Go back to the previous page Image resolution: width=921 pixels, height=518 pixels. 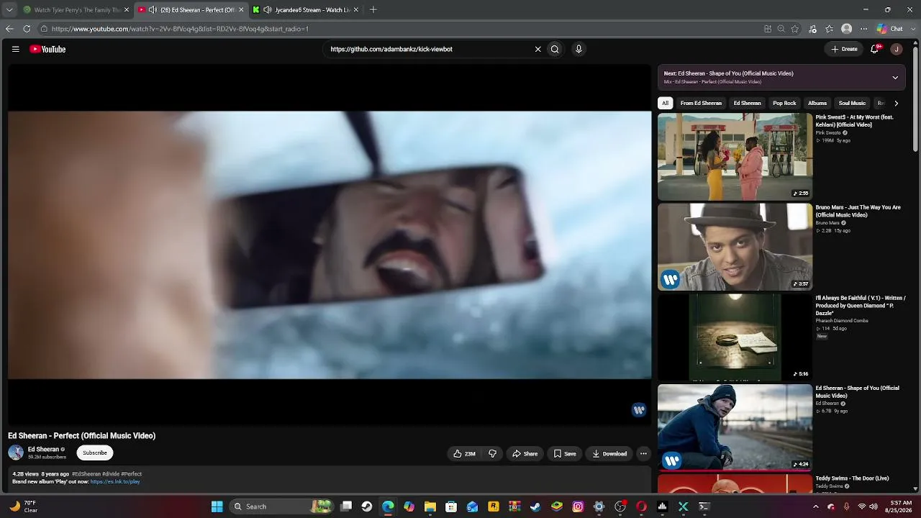(9, 29)
